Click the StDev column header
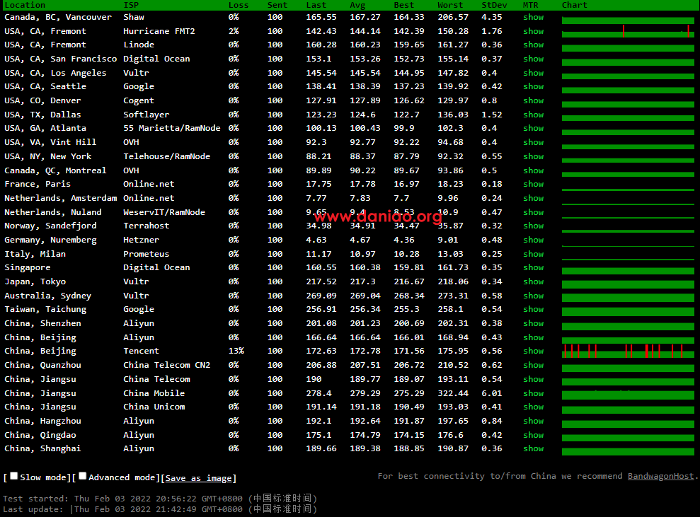Image resolution: width=700 pixels, height=517 pixels. (x=494, y=5)
